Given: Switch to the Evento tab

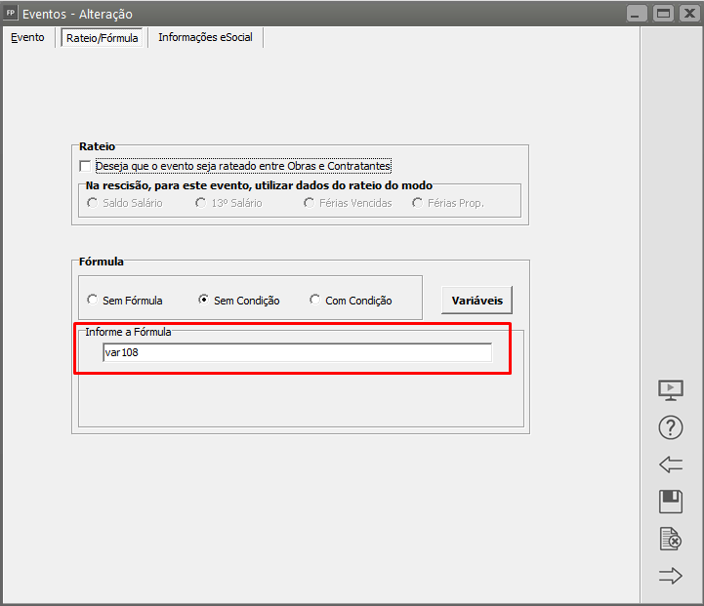Looking at the screenshot, I should pos(27,38).
